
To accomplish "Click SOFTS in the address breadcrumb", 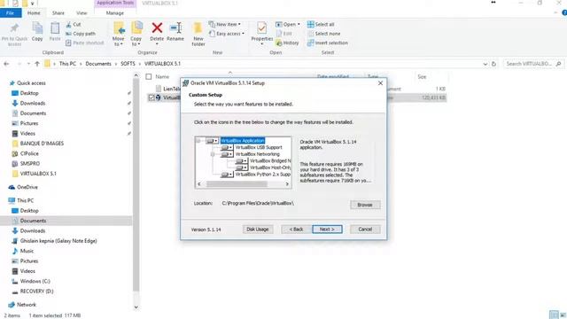I will point(128,64).
